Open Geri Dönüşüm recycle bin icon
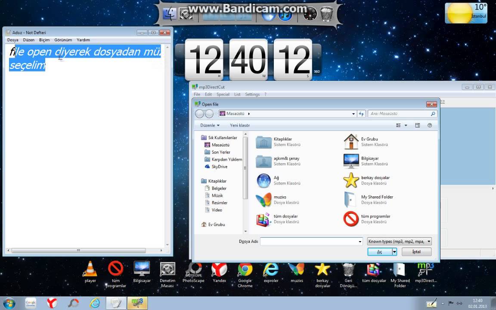 348,275
